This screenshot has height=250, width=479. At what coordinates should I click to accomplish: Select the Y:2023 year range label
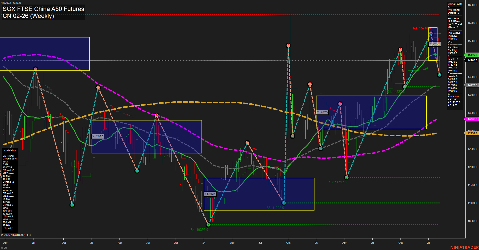click(x=98, y=136)
